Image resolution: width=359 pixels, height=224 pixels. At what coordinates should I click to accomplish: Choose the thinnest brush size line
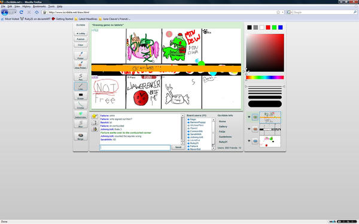[x=265, y=87]
